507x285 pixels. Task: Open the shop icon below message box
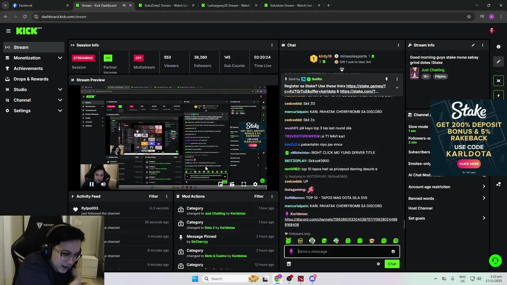[x=289, y=264]
